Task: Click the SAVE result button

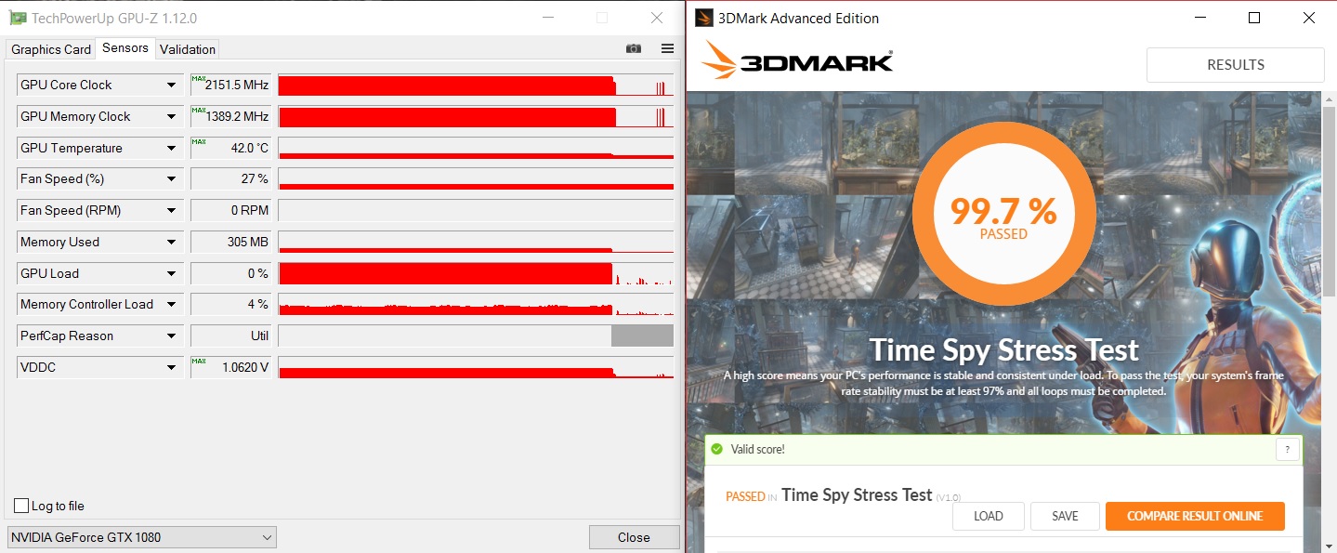Action: point(1065,516)
